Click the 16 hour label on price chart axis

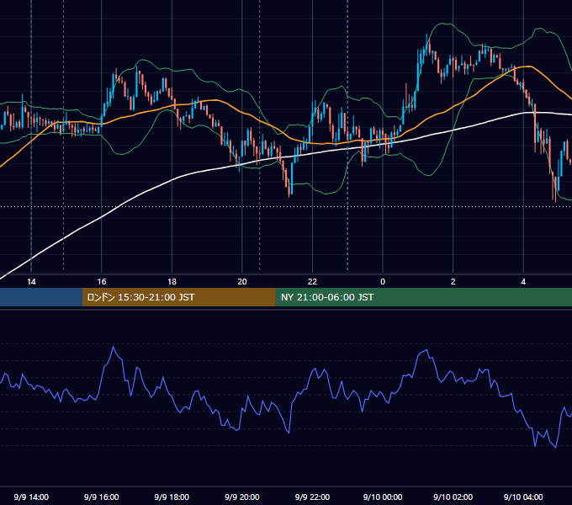click(102, 282)
